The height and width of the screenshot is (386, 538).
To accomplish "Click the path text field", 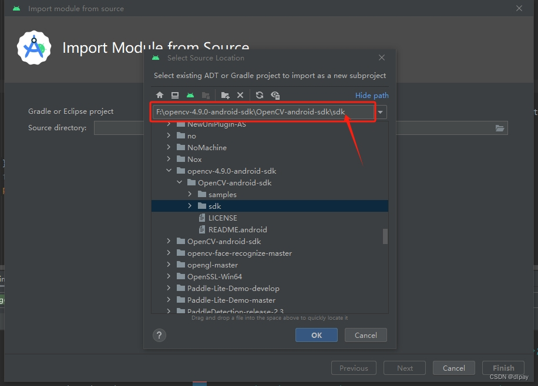I will (x=263, y=112).
